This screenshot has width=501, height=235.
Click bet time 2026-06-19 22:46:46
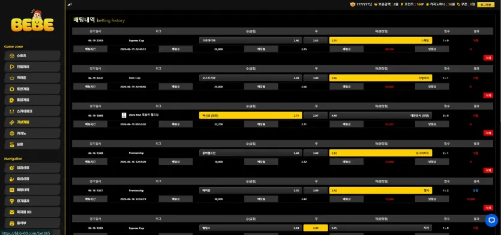click(x=133, y=86)
